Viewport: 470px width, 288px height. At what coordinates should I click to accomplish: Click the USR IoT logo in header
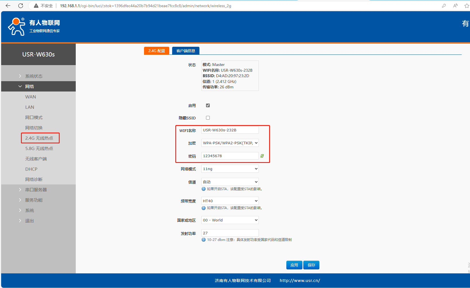(34, 26)
